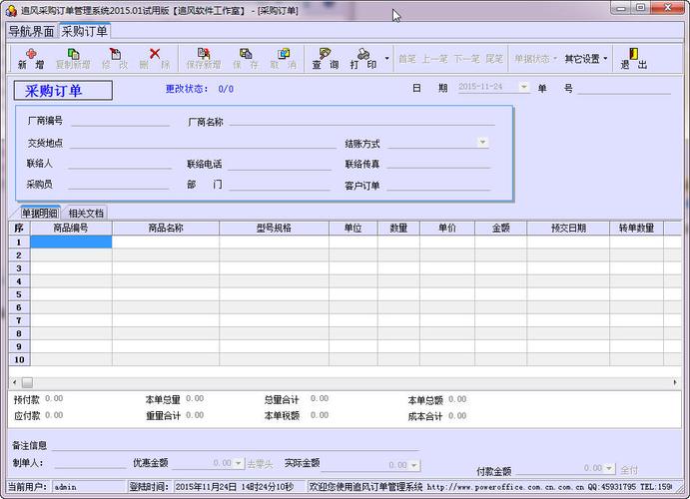Open the 日期 date picker dropdown
Screen dimensions: 690x499
pos(523,87)
